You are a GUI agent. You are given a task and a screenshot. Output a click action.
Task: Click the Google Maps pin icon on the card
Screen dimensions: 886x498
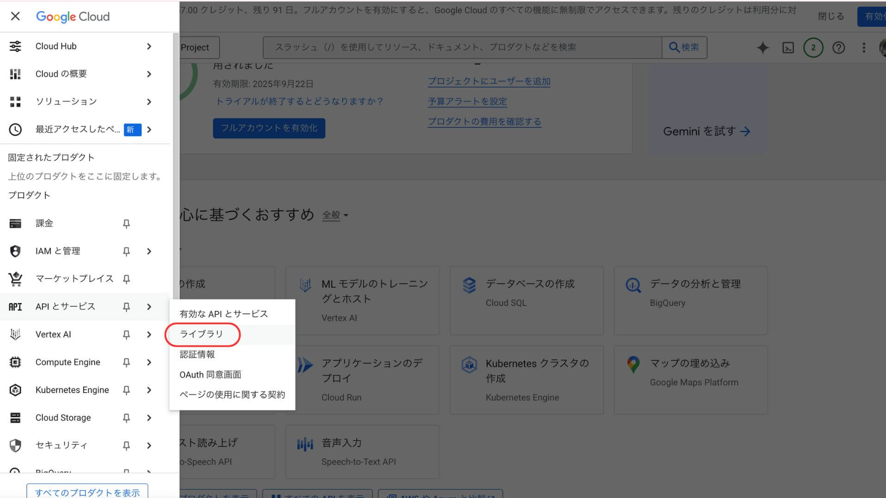coord(633,364)
